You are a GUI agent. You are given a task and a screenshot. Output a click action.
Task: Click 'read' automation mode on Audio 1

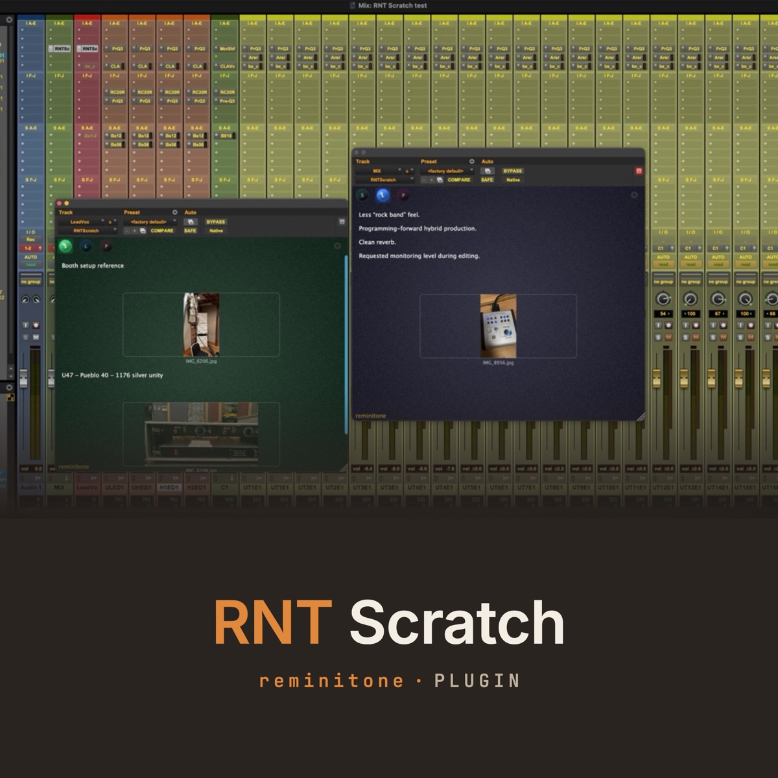point(30,265)
